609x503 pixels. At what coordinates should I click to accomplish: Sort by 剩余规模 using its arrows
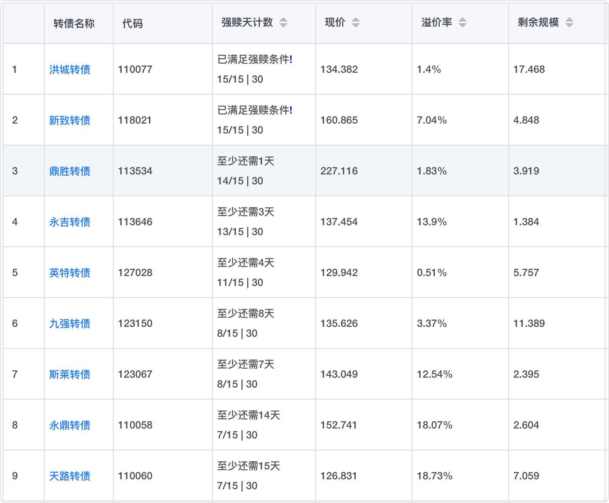click(x=569, y=22)
